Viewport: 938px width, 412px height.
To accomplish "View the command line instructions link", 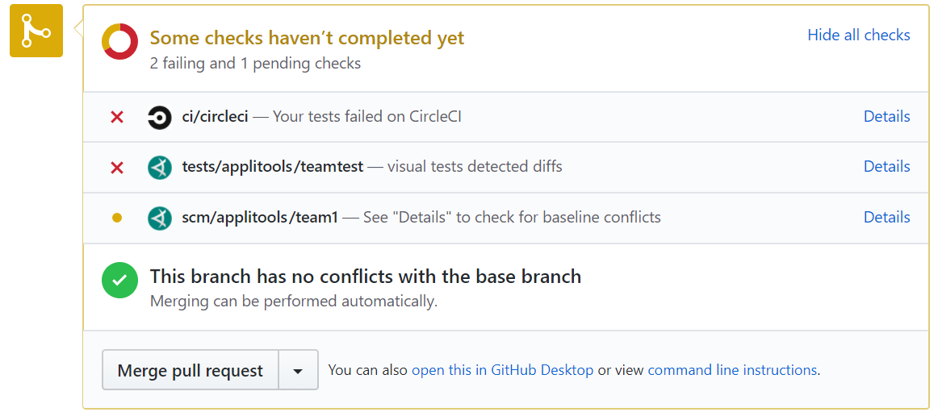I will (x=732, y=371).
